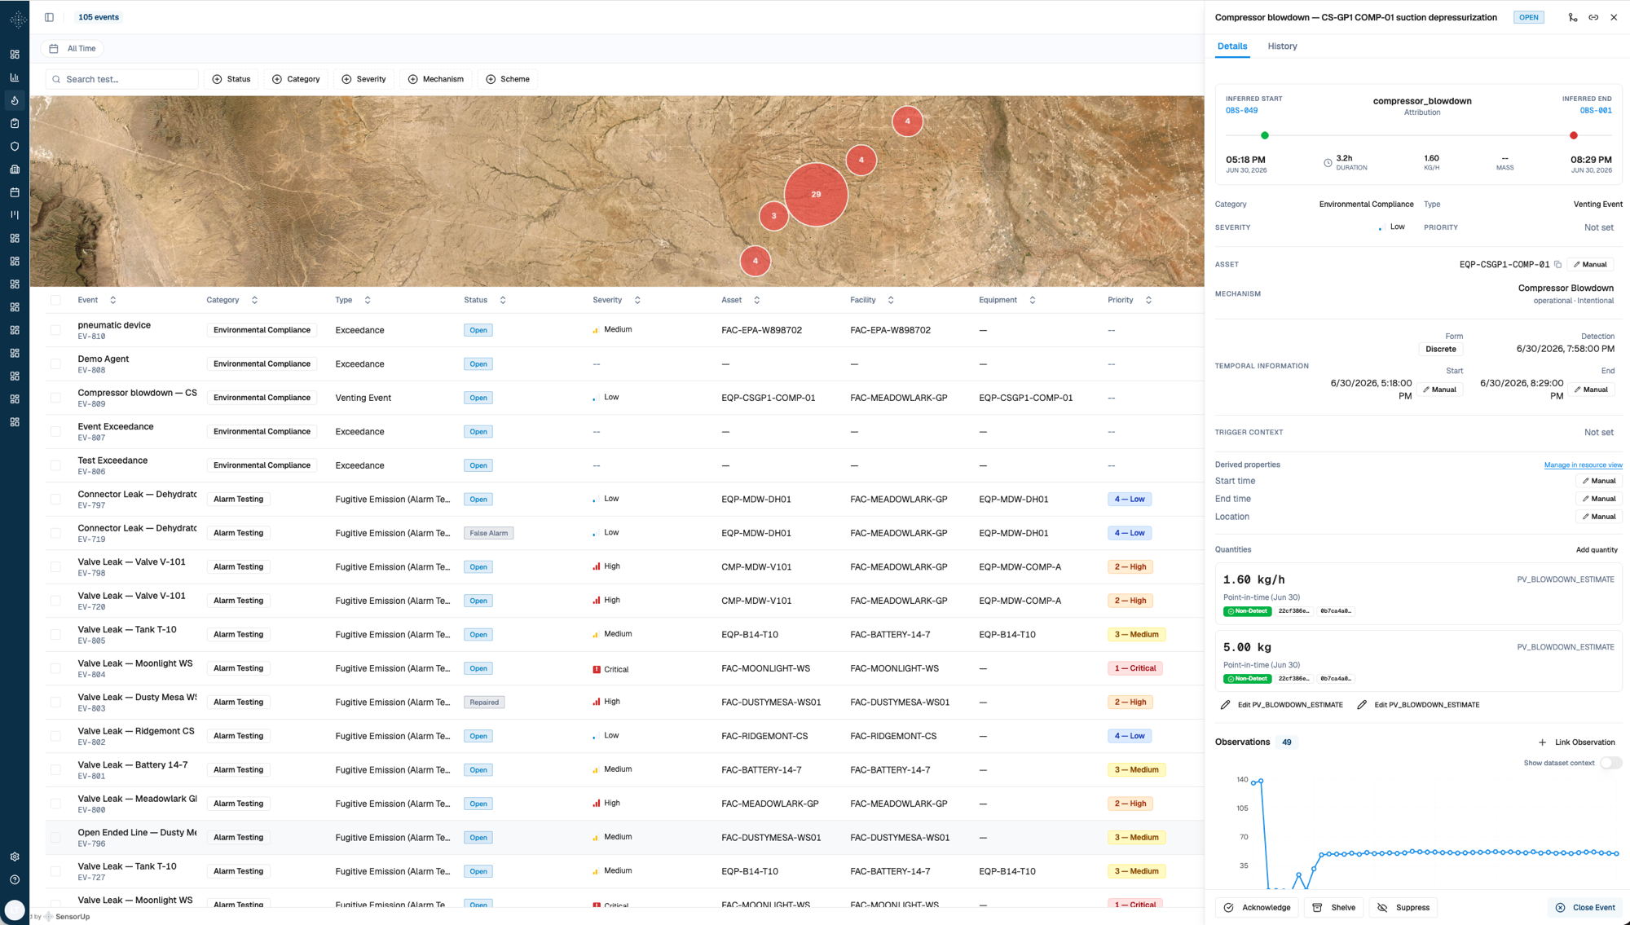Open the Scheme filter dropdown
The height and width of the screenshot is (925, 1630).
tap(509, 79)
